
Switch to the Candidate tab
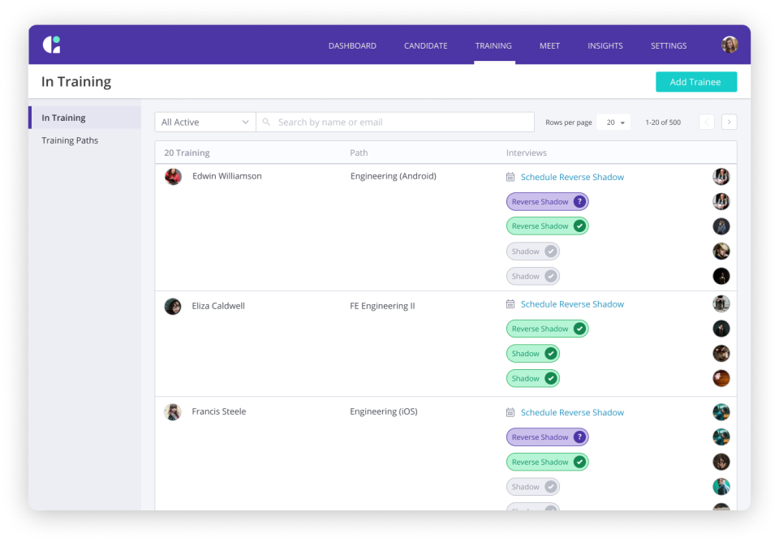tap(426, 45)
